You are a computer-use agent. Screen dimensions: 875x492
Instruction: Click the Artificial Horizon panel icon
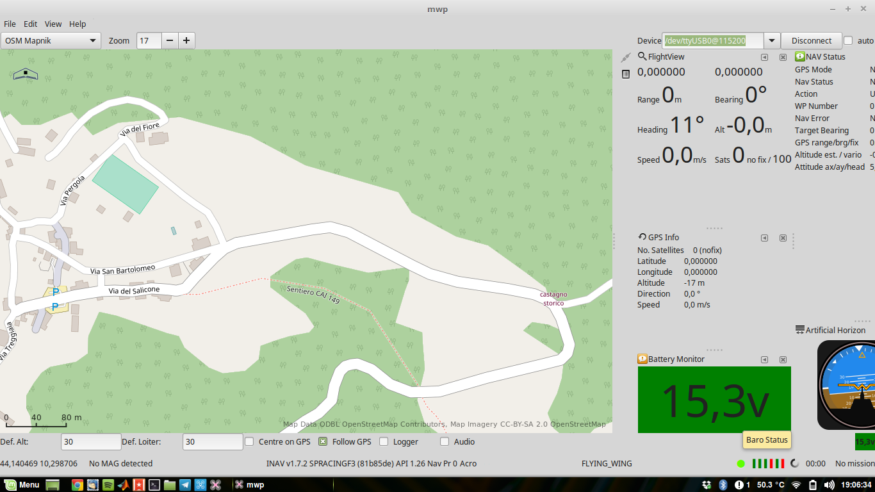800,330
